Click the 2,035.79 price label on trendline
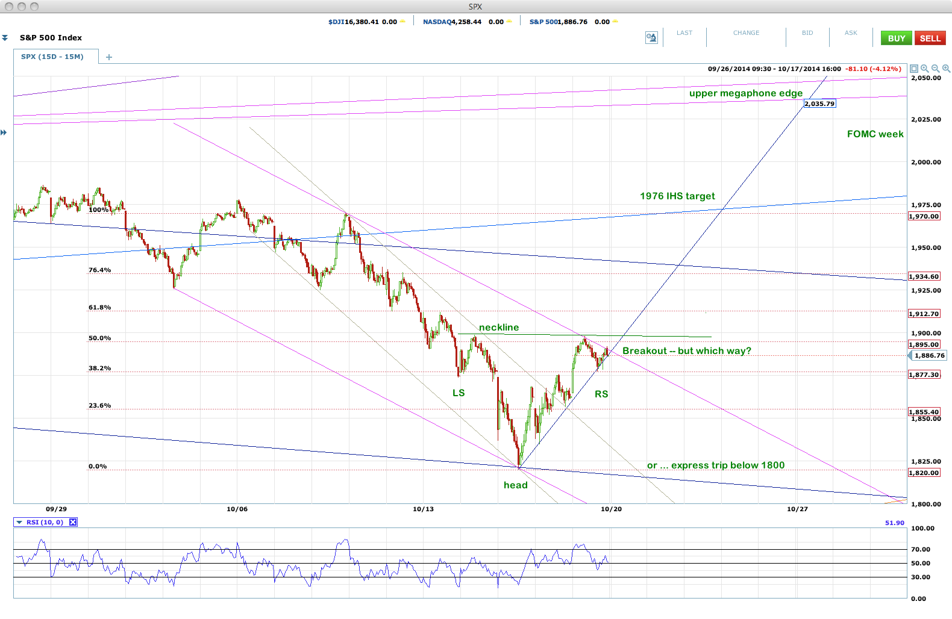 [819, 104]
